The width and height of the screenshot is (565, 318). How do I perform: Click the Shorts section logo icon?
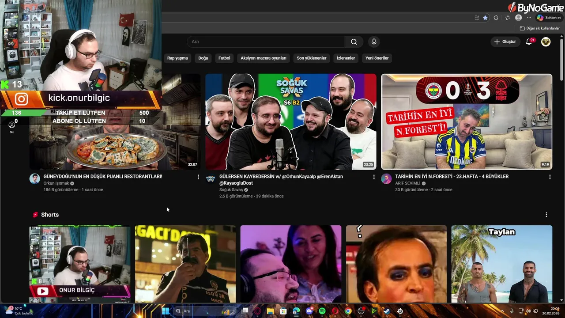coord(35,215)
